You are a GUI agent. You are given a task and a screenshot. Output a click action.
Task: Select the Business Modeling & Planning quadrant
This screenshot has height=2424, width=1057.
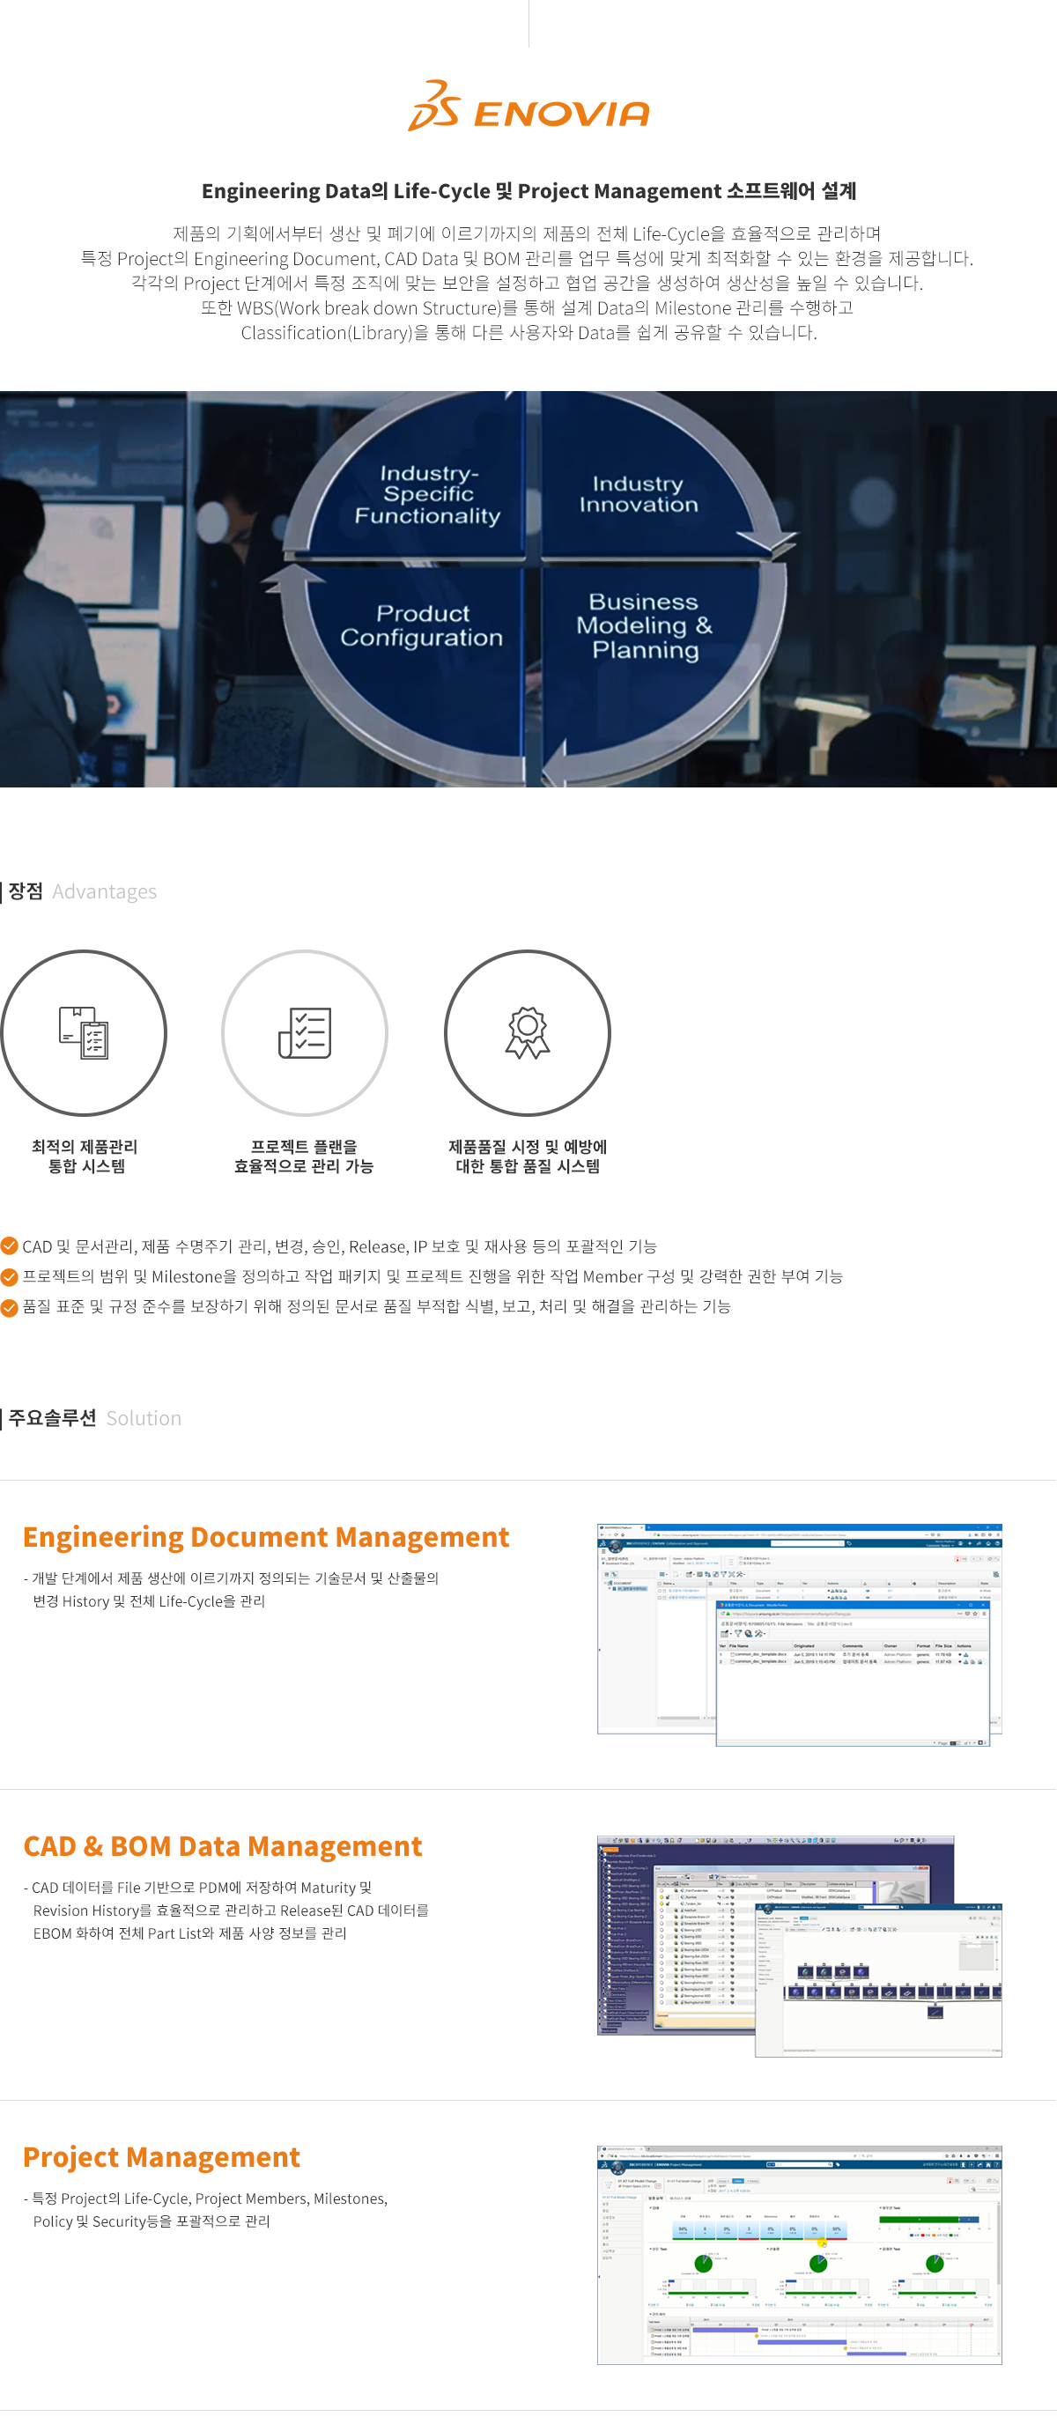[645, 624]
